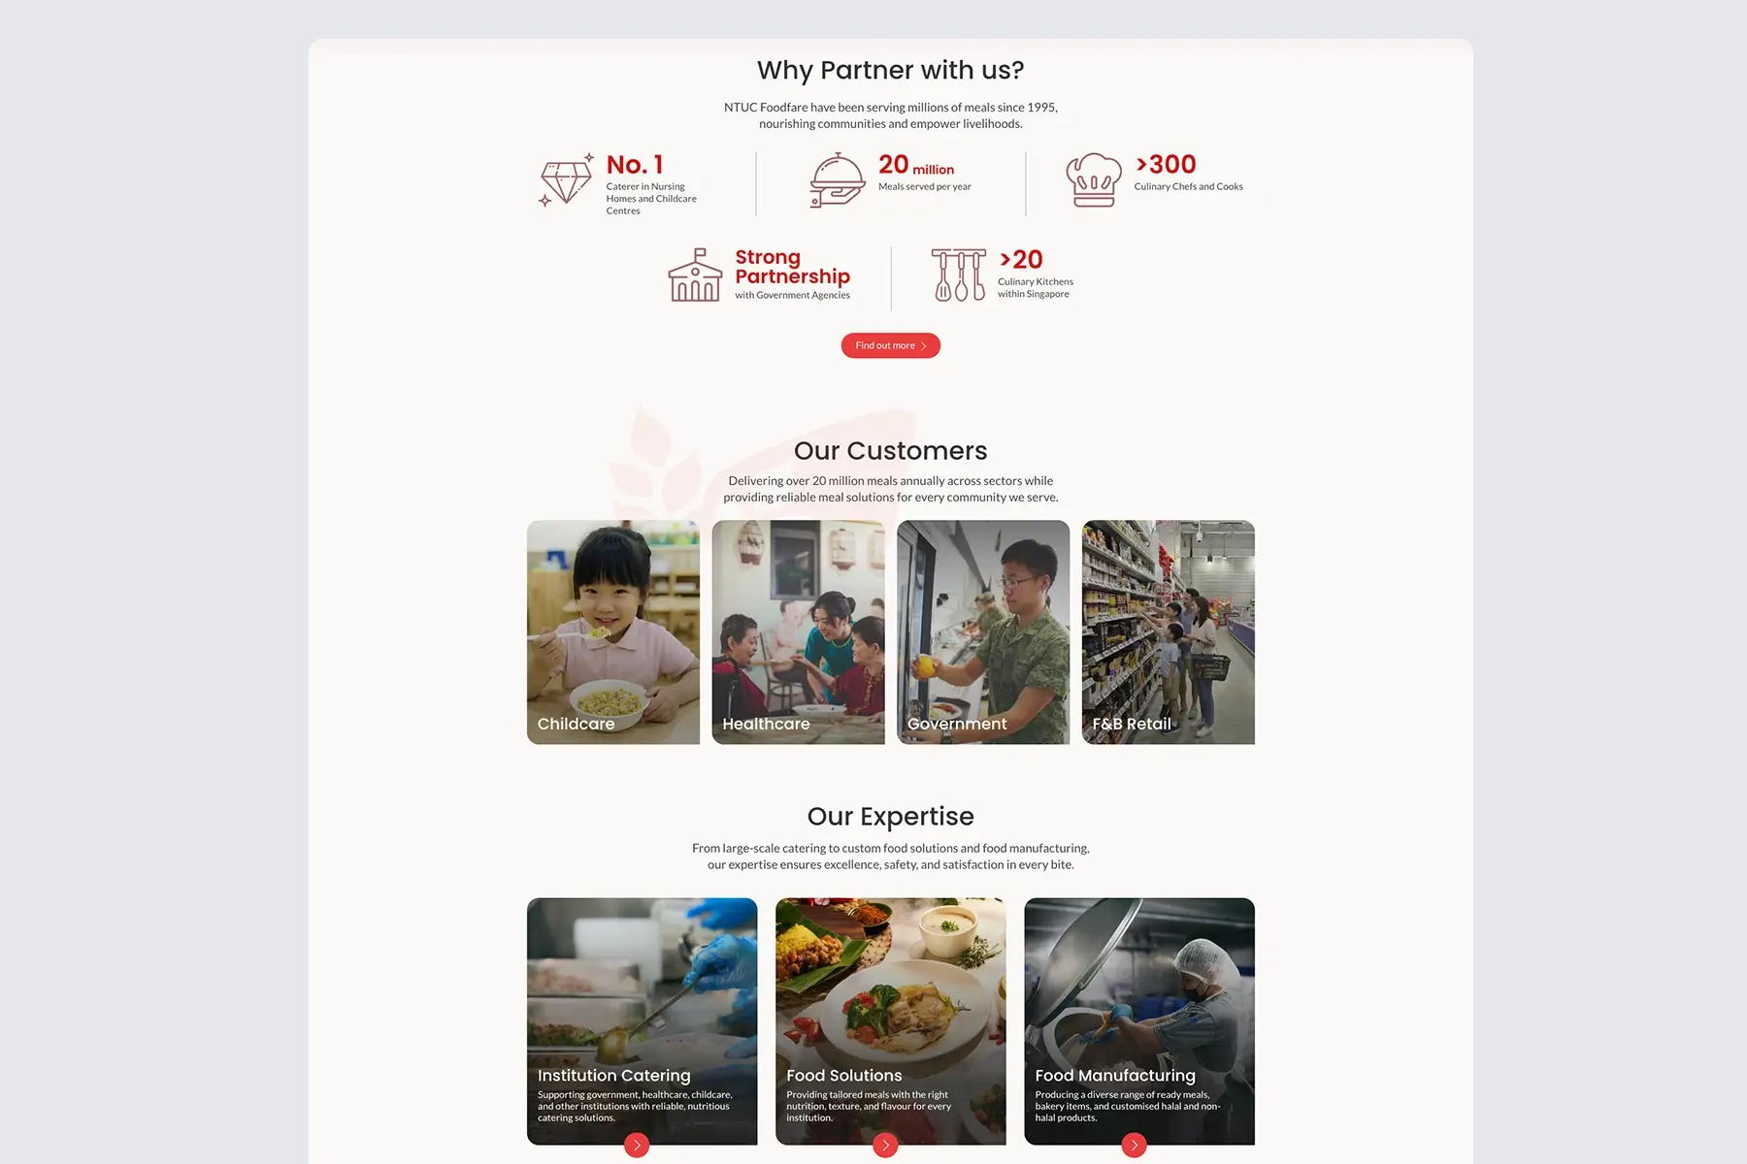Select the Food Manufacturing expertise card
This screenshot has height=1164, width=1747.
pos(1139,1021)
